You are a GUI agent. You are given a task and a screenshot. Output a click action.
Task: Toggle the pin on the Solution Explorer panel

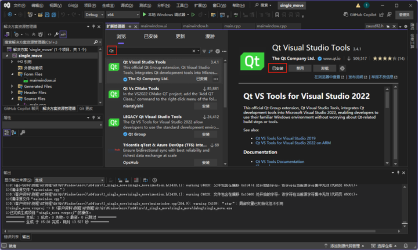(93, 26)
